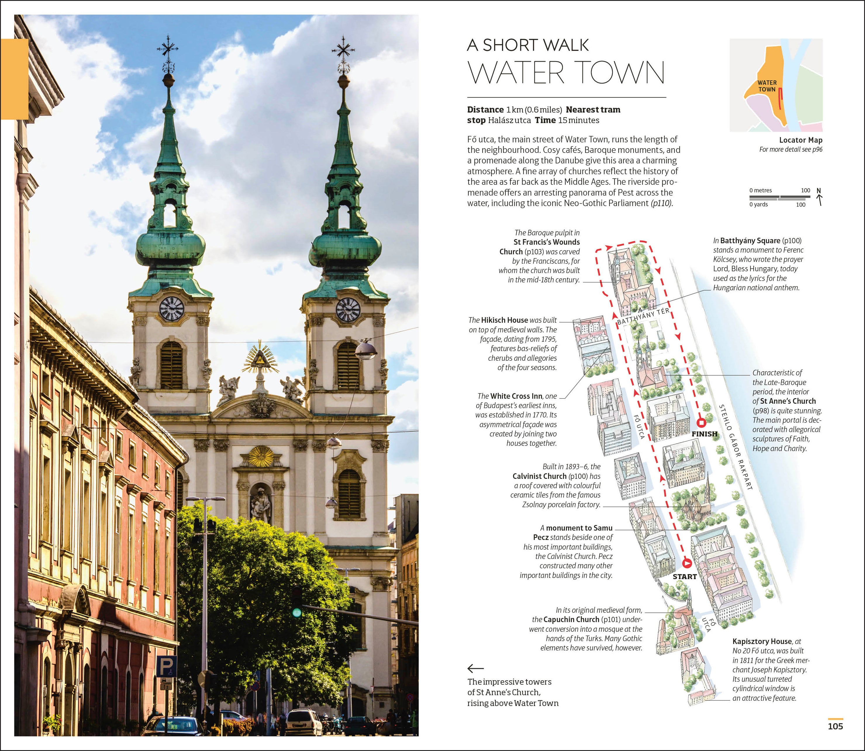The image size is (865, 751).
Task: Click the orange page tab at top left
Action: 14,79
